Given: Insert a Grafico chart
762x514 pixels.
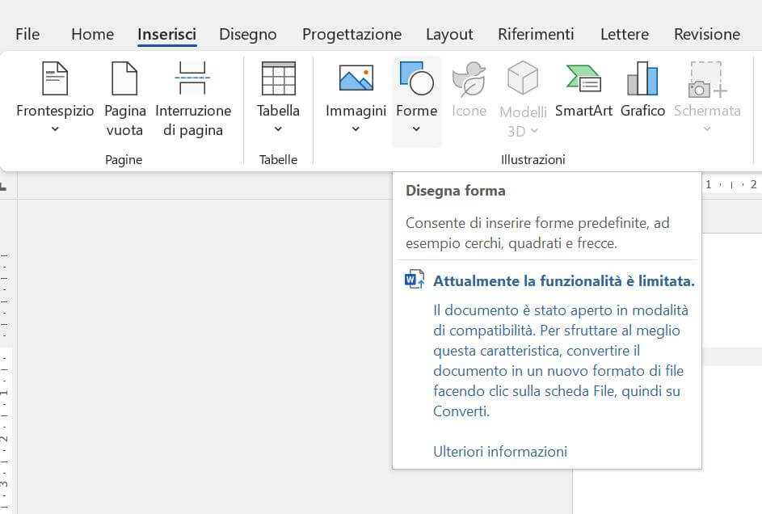Looking at the screenshot, I should 642,79.
